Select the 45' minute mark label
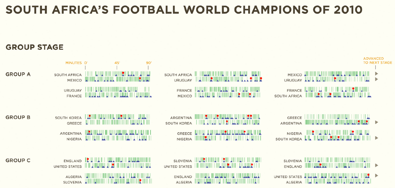 (x=117, y=63)
